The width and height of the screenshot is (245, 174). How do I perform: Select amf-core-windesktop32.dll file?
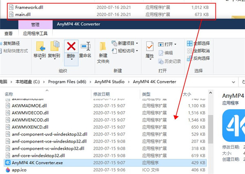point(105,156)
